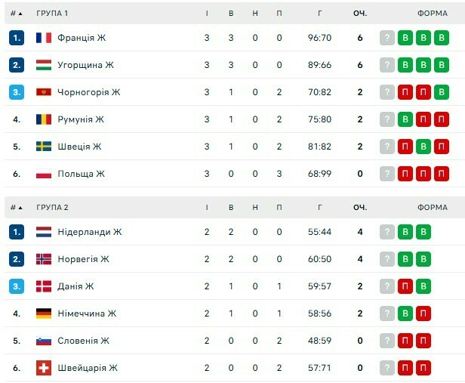
Task: Click the red П form badge for Польща Ж
Action: pos(405,174)
